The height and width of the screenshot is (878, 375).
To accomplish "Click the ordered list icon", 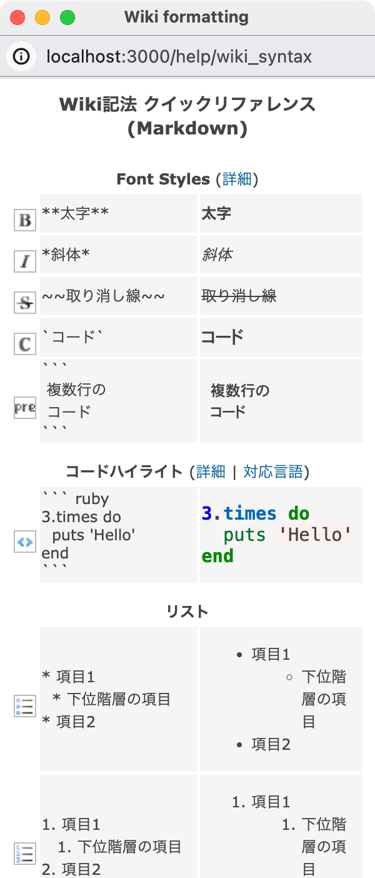I will pos(25,853).
